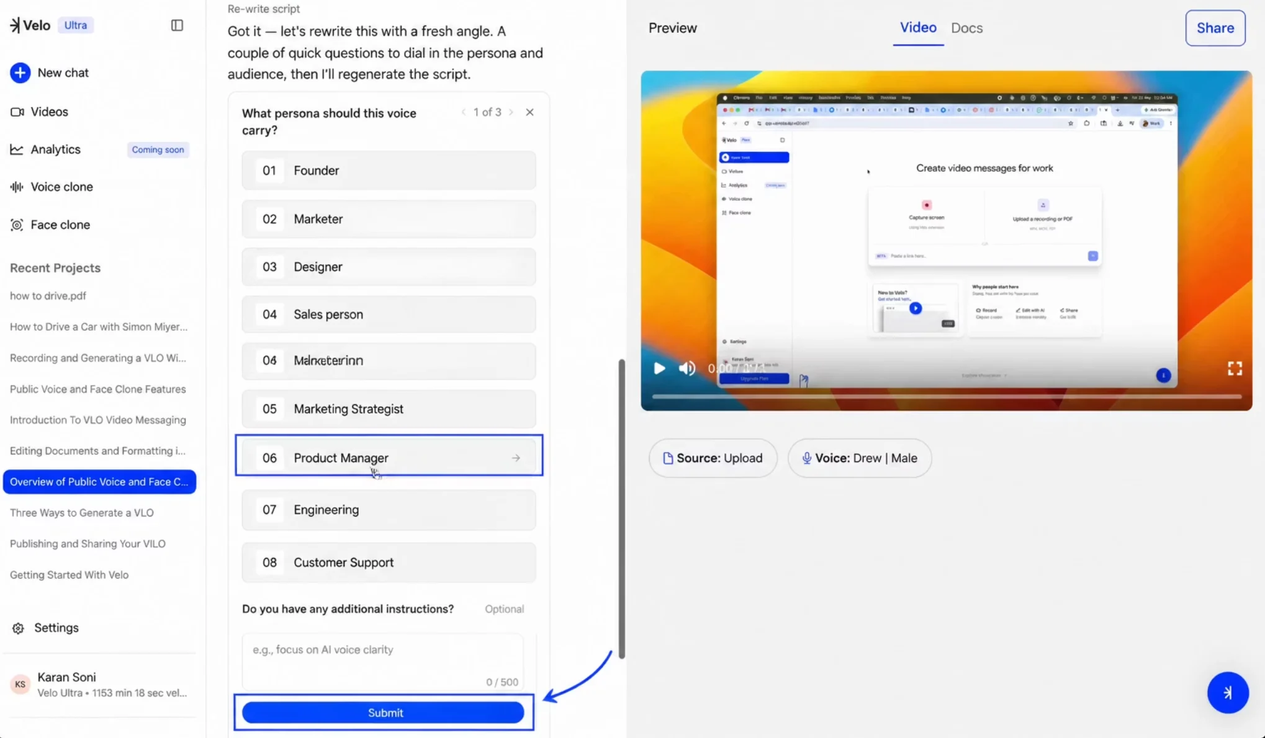Switch to the Docs tab

tap(966, 28)
